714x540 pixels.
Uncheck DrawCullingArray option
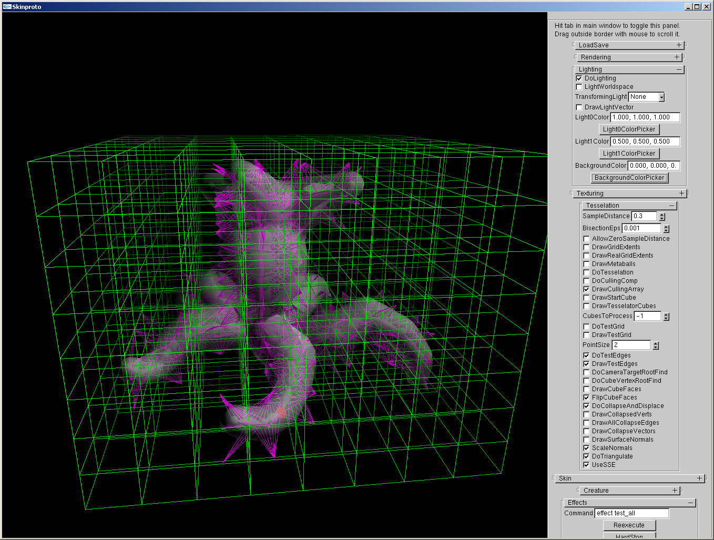pos(586,289)
